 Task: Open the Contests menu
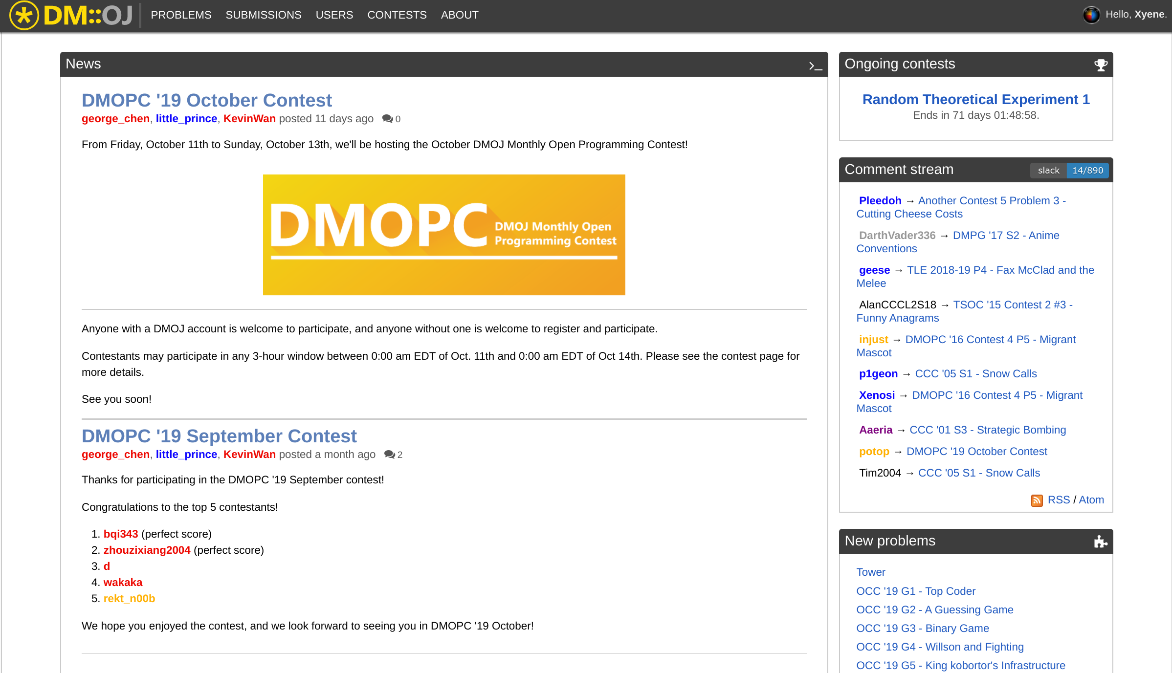point(397,15)
